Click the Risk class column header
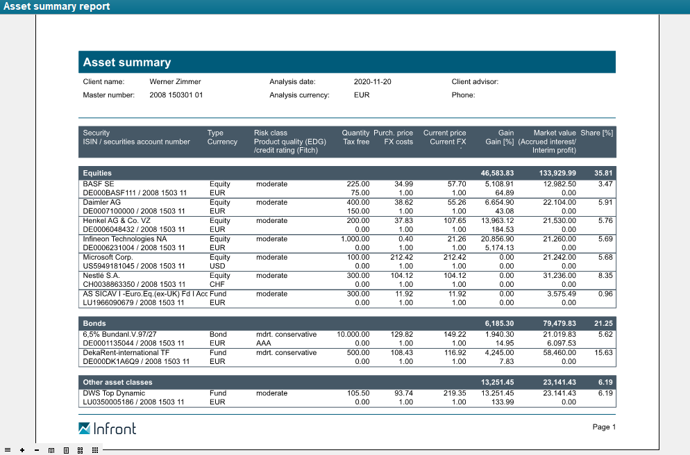Screen dimensions: 690x455 [270, 133]
